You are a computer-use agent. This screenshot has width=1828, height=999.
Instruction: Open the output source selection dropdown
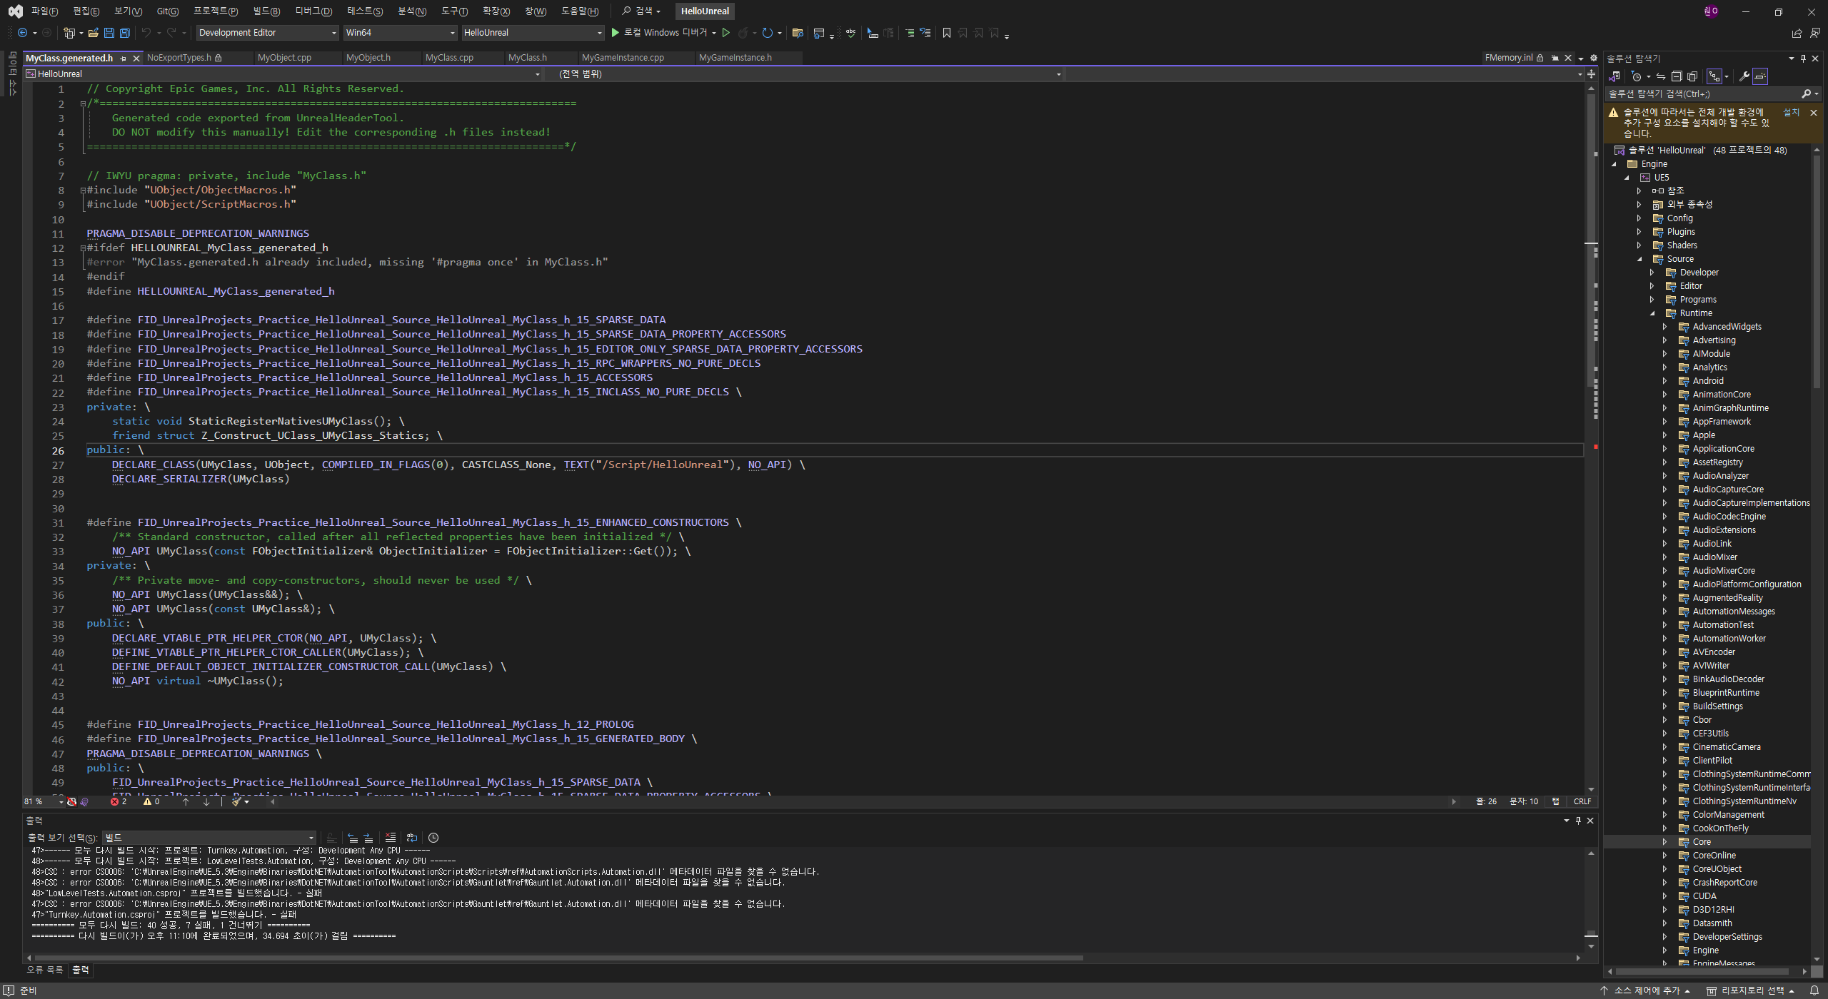(x=209, y=838)
